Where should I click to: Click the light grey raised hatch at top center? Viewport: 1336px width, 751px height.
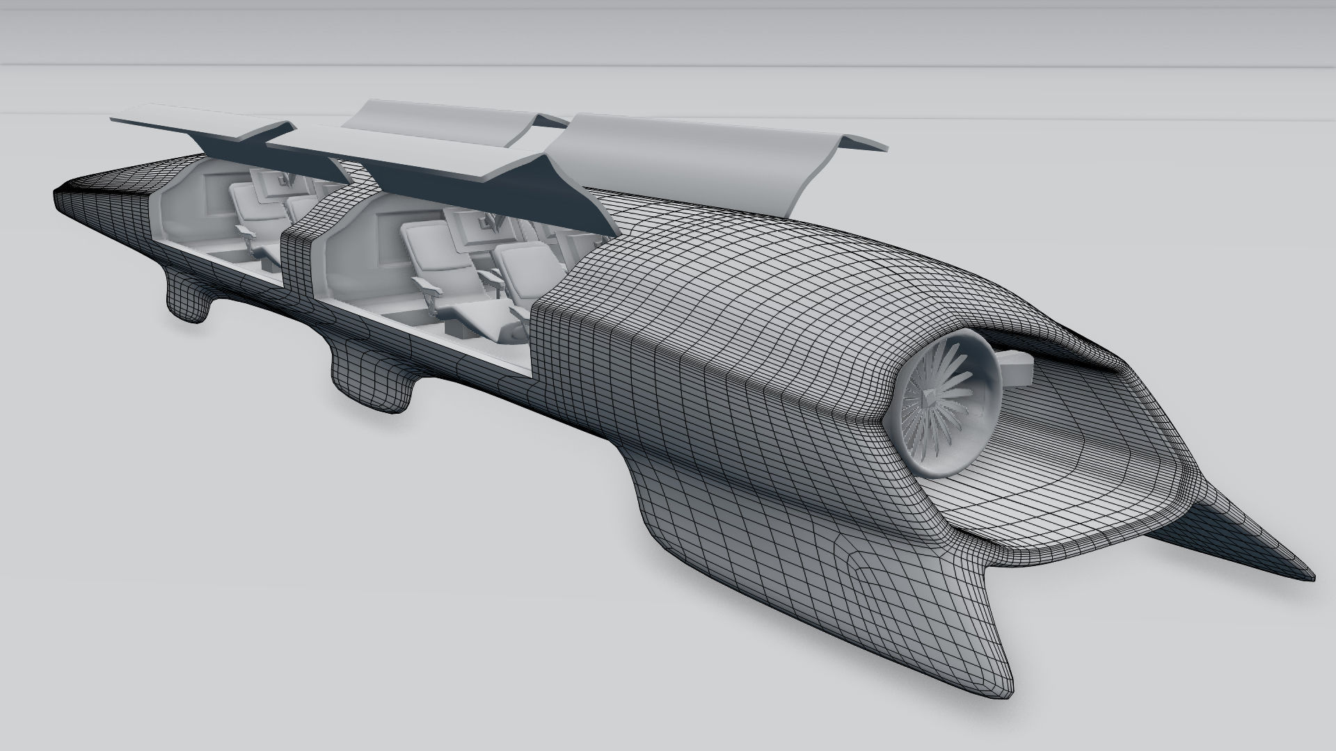tap(445, 120)
